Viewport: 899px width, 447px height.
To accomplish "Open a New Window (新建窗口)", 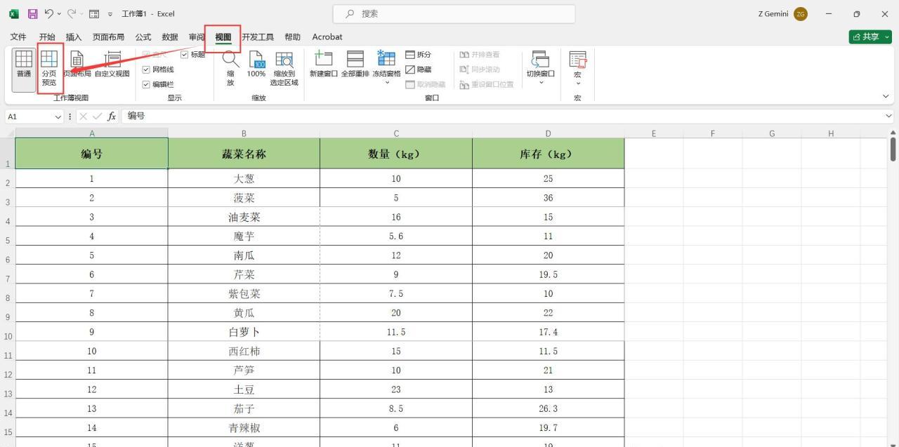I will [x=324, y=64].
